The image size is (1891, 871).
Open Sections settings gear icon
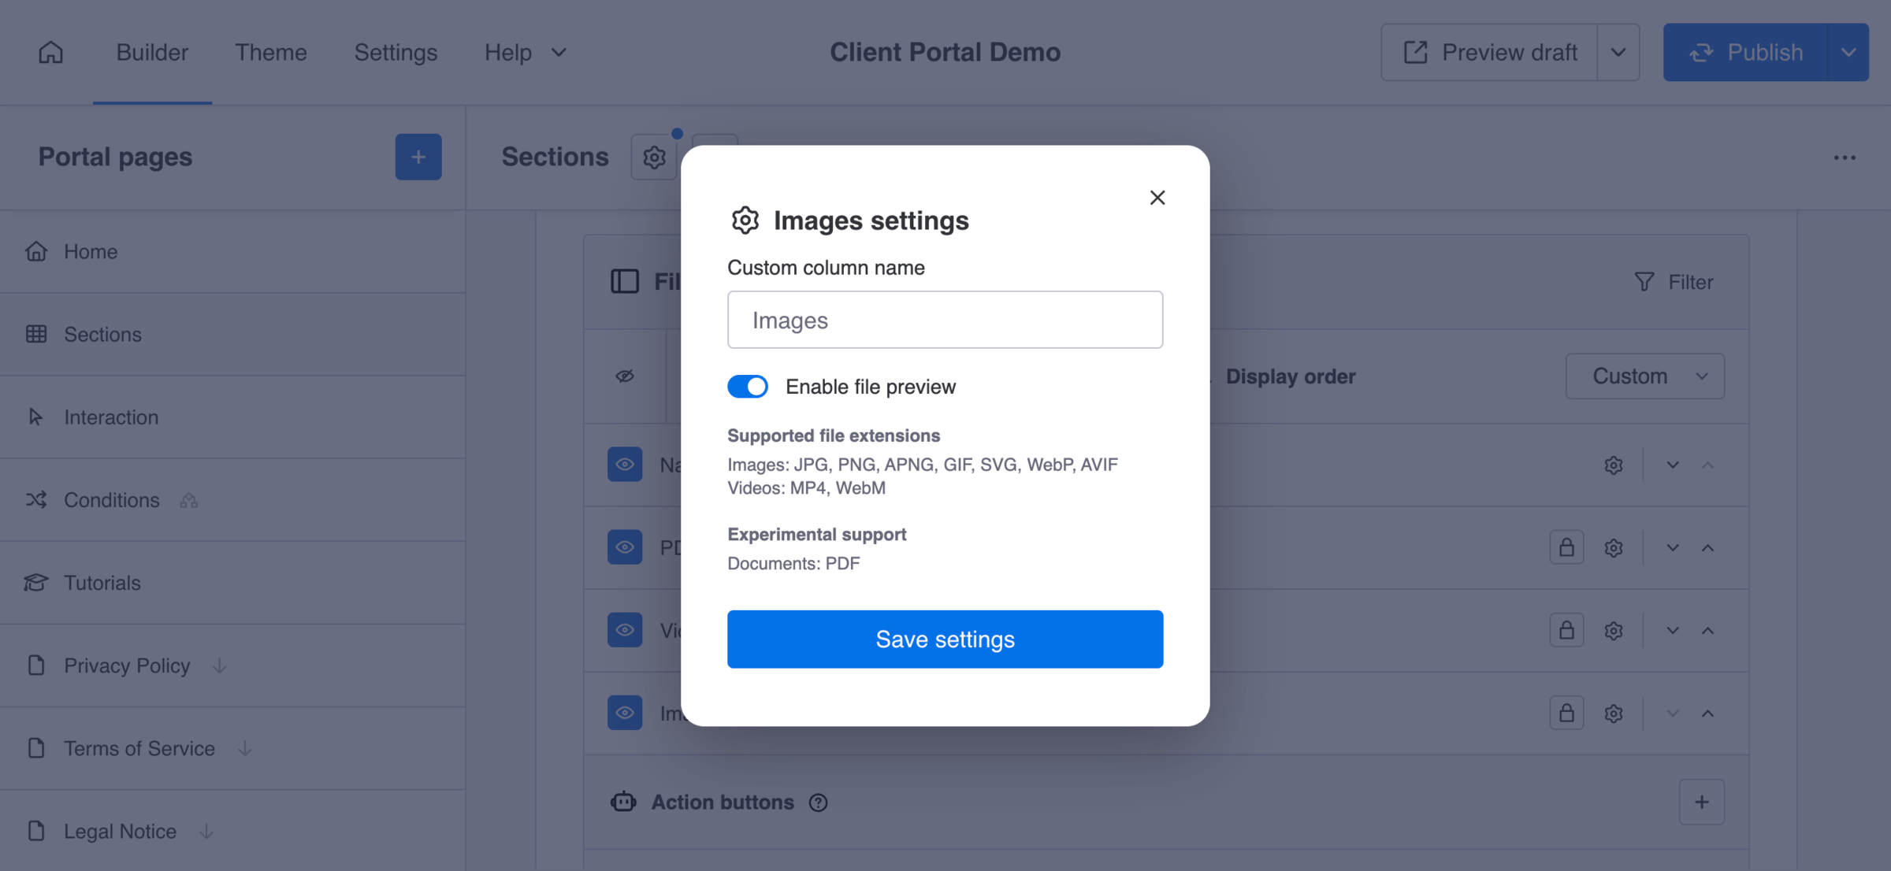653,158
